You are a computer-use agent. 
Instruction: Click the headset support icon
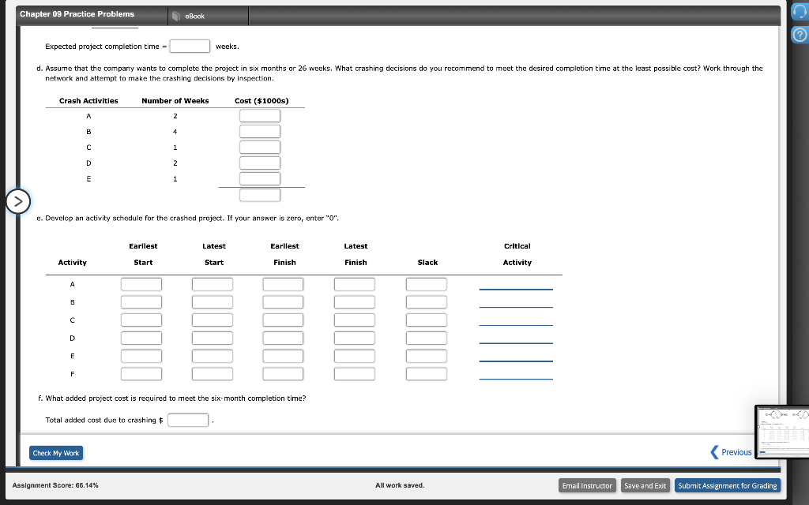coord(800,13)
